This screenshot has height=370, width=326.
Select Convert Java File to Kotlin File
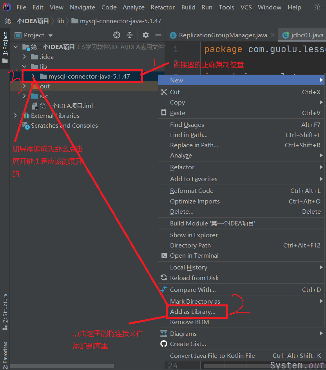click(241, 355)
